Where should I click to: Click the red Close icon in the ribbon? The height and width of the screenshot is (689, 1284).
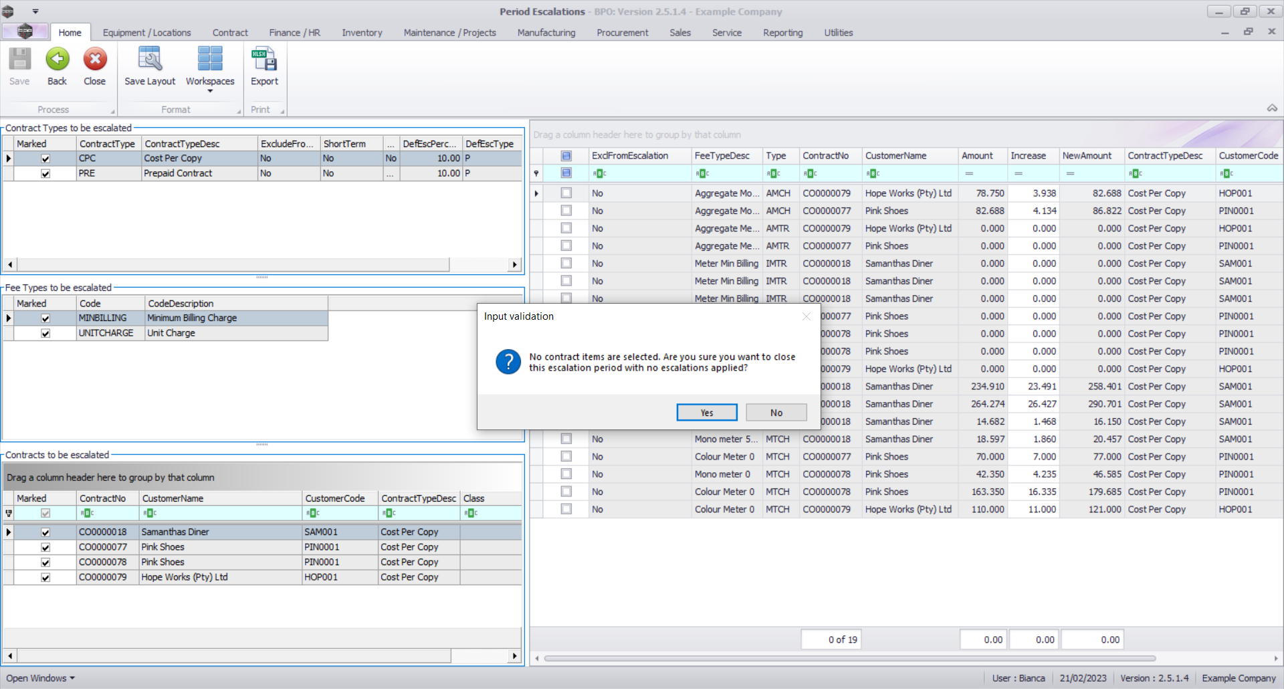click(x=95, y=60)
